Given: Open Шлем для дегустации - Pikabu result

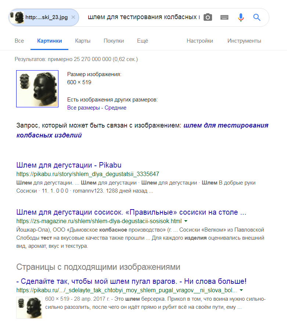Looking at the screenshot, I should click(69, 165).
